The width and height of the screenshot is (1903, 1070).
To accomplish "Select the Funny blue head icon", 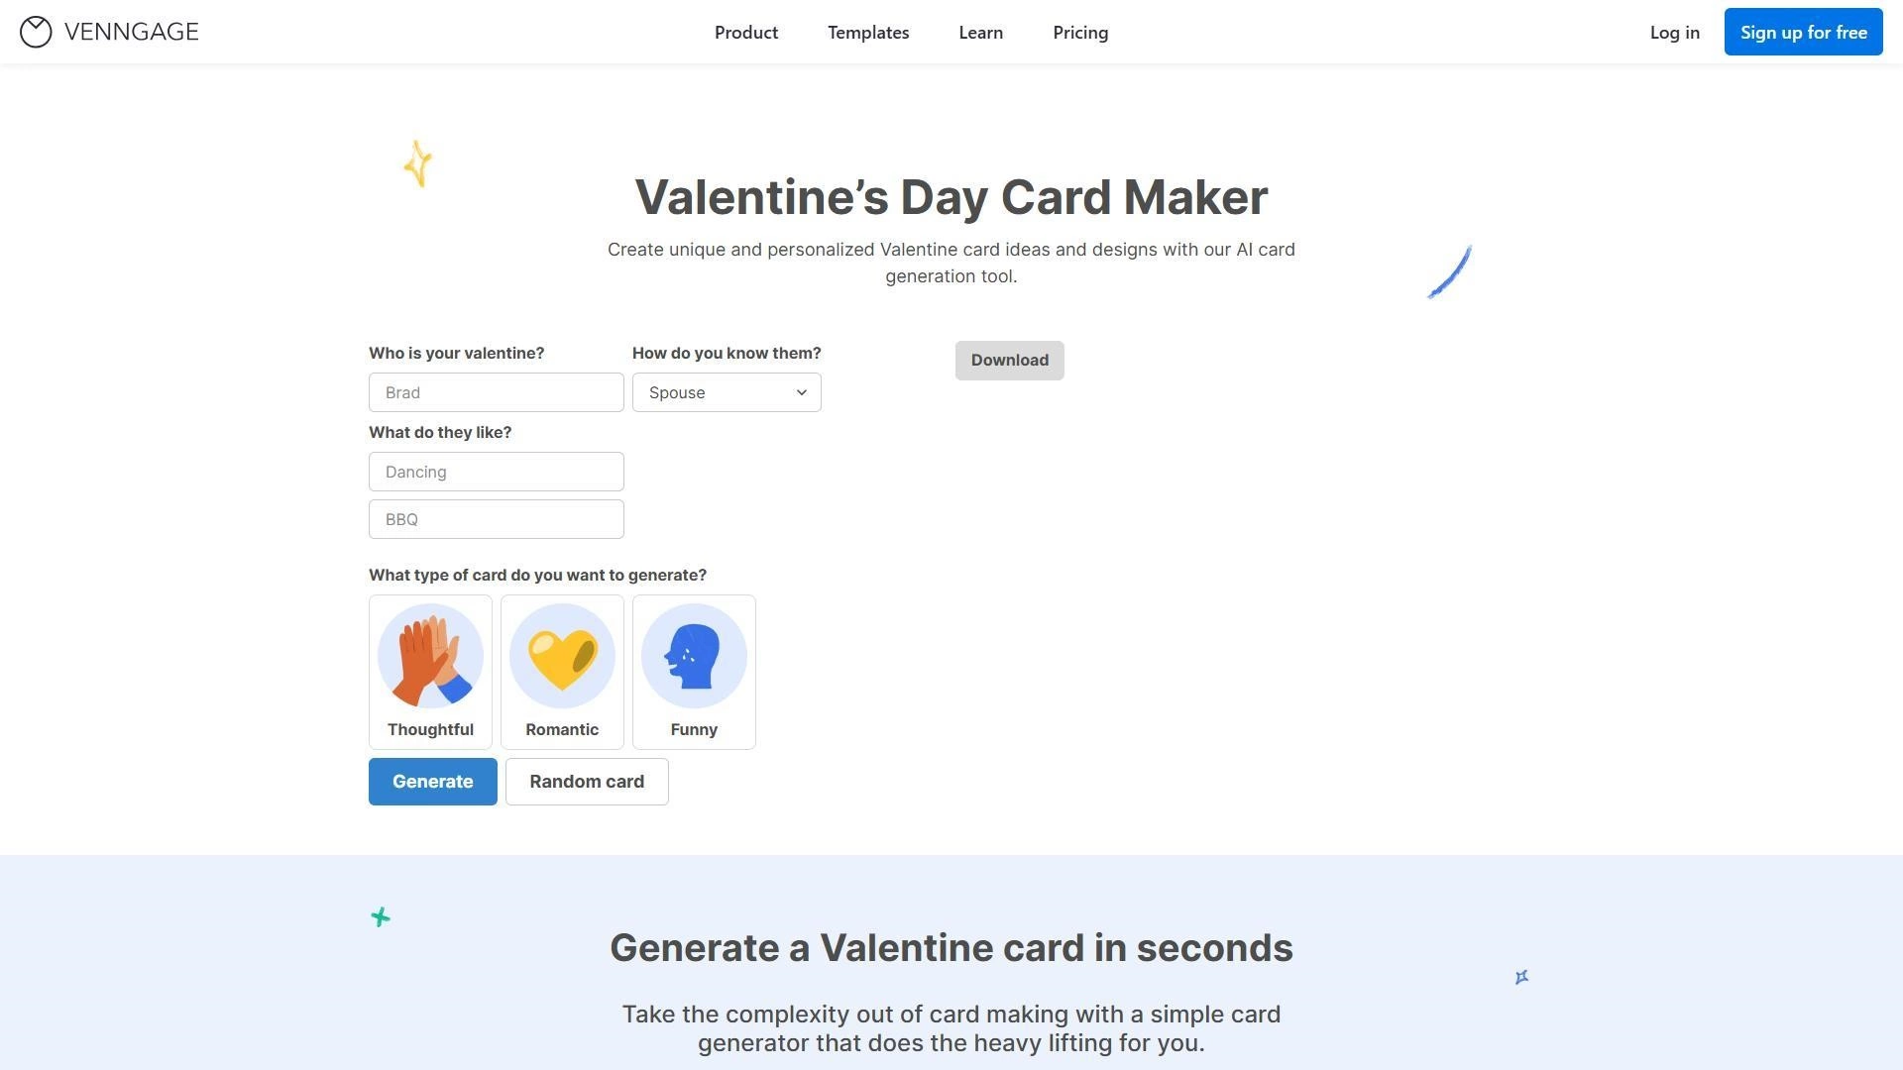I will click(694, 656).
